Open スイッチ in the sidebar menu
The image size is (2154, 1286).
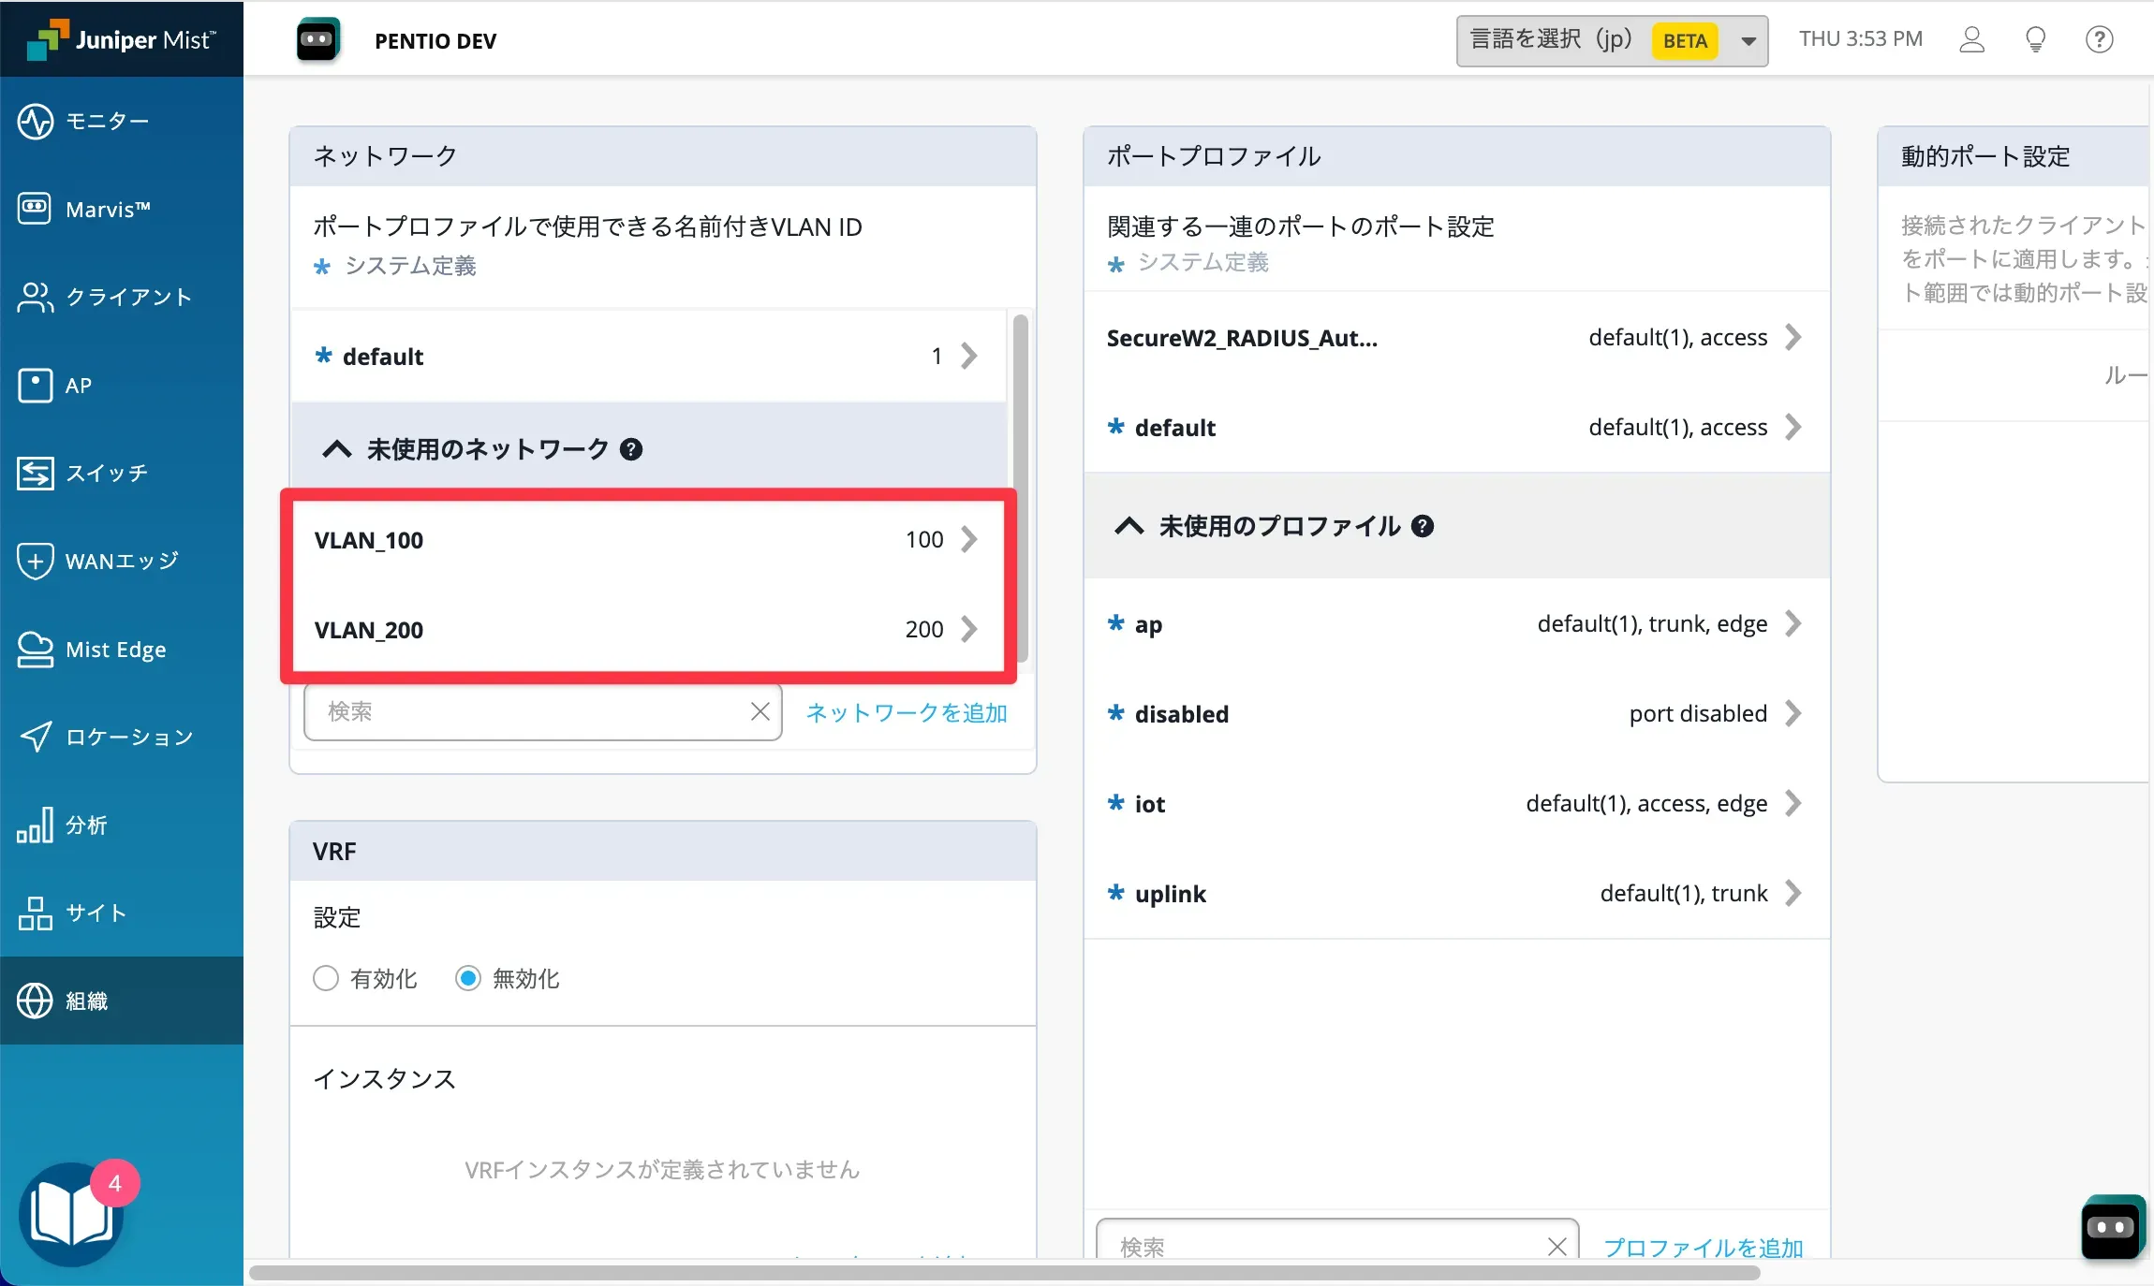(107, 474)
